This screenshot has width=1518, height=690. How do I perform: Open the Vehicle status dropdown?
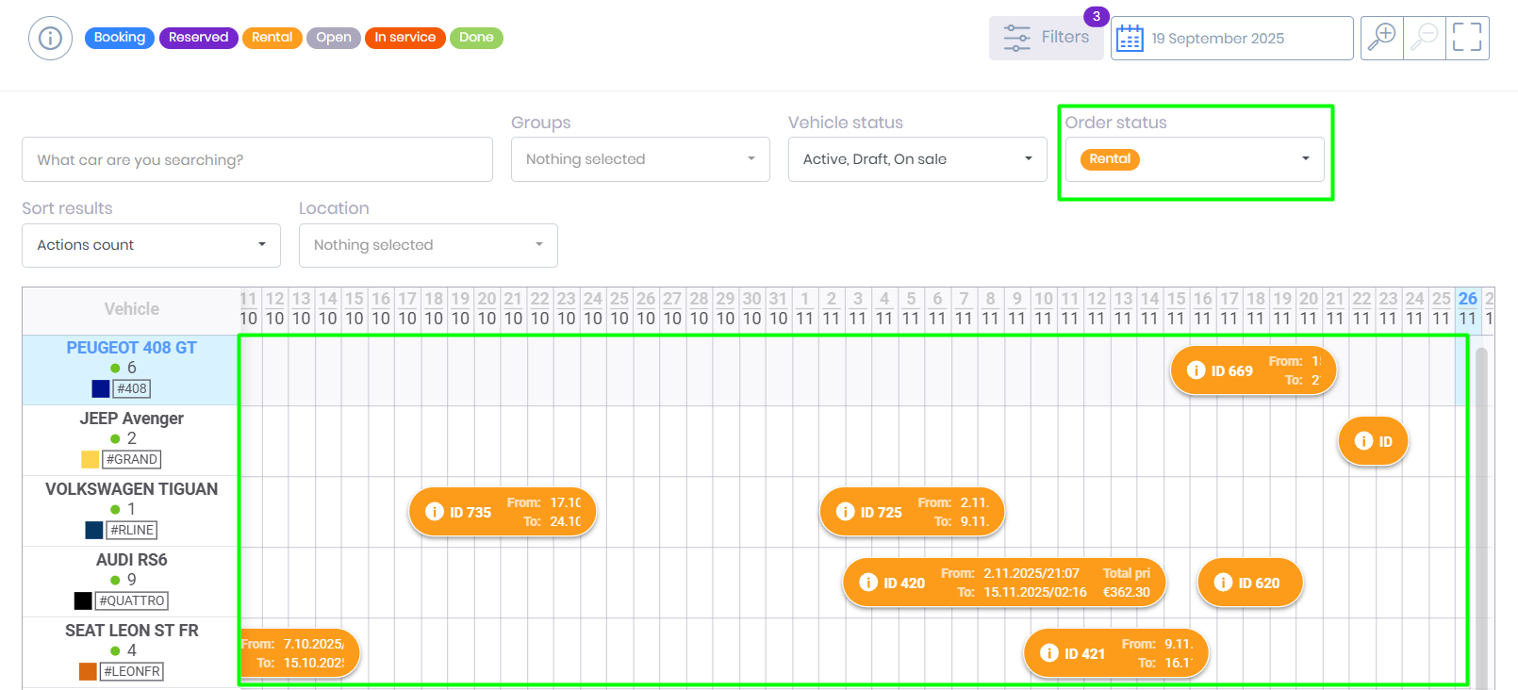click(916, 159)
